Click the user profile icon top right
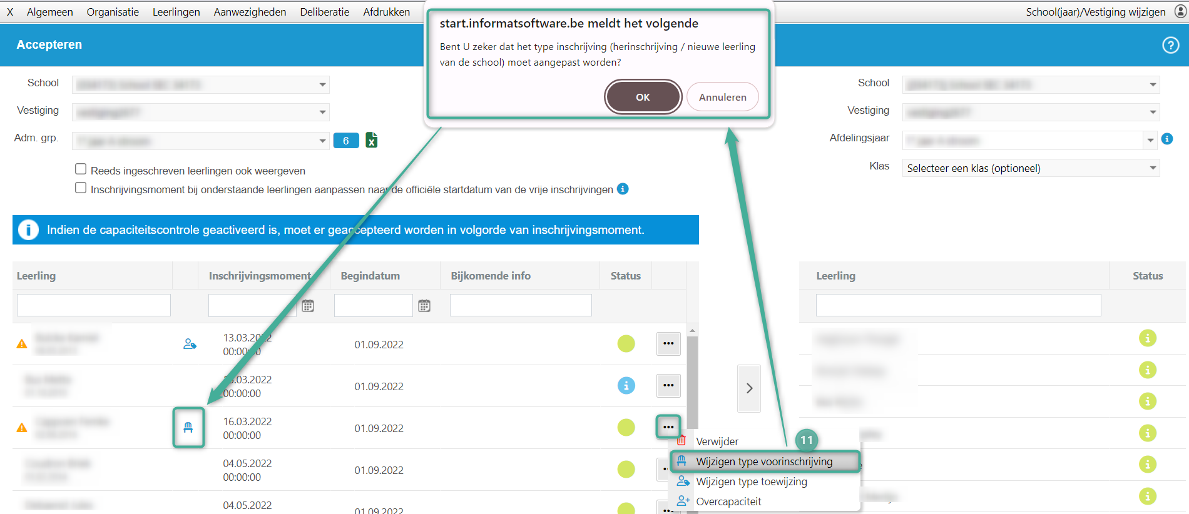The height and width of the screenshot is (514, 1189). click(1180, 12)
